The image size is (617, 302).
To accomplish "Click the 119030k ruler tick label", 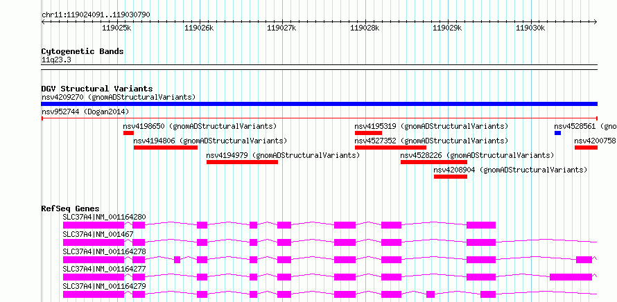I will 530,28.
